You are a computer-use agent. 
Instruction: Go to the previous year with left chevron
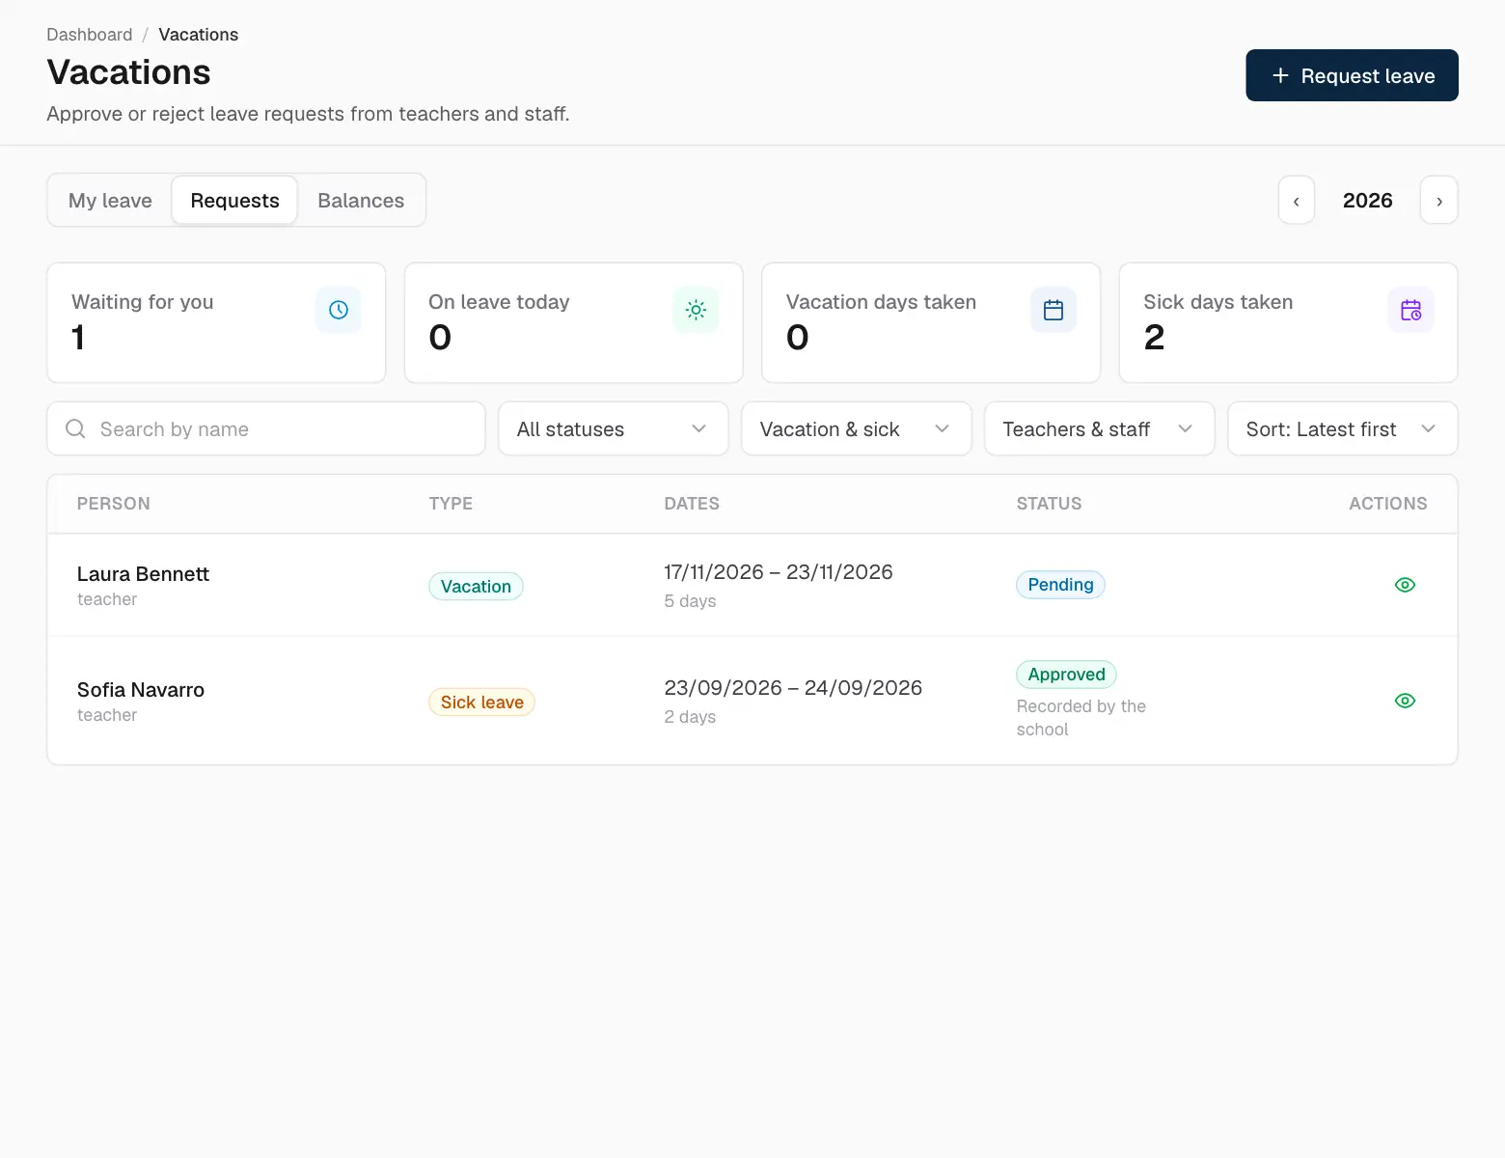tap(1297, 200)
